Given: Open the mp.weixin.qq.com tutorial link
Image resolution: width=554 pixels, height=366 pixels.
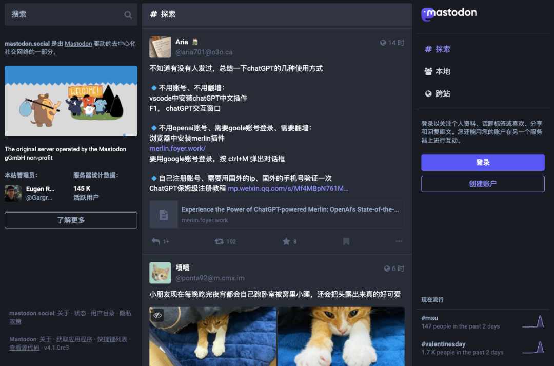Looking at the screenshot, I should [288, 188].
